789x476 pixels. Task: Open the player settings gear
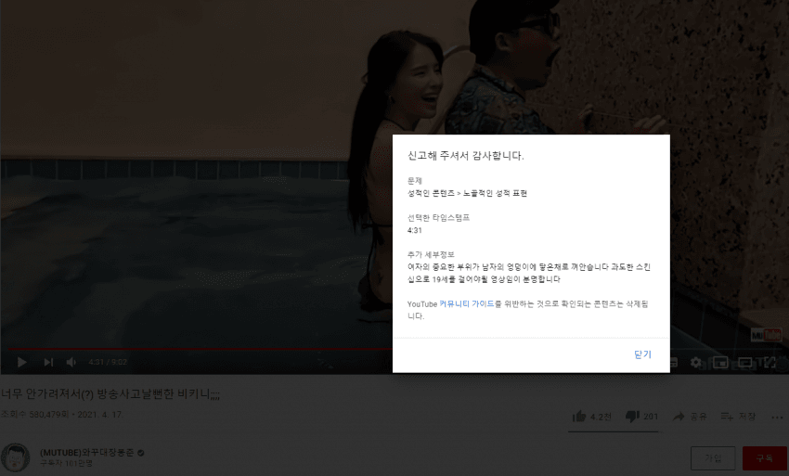tap(696, 362)
